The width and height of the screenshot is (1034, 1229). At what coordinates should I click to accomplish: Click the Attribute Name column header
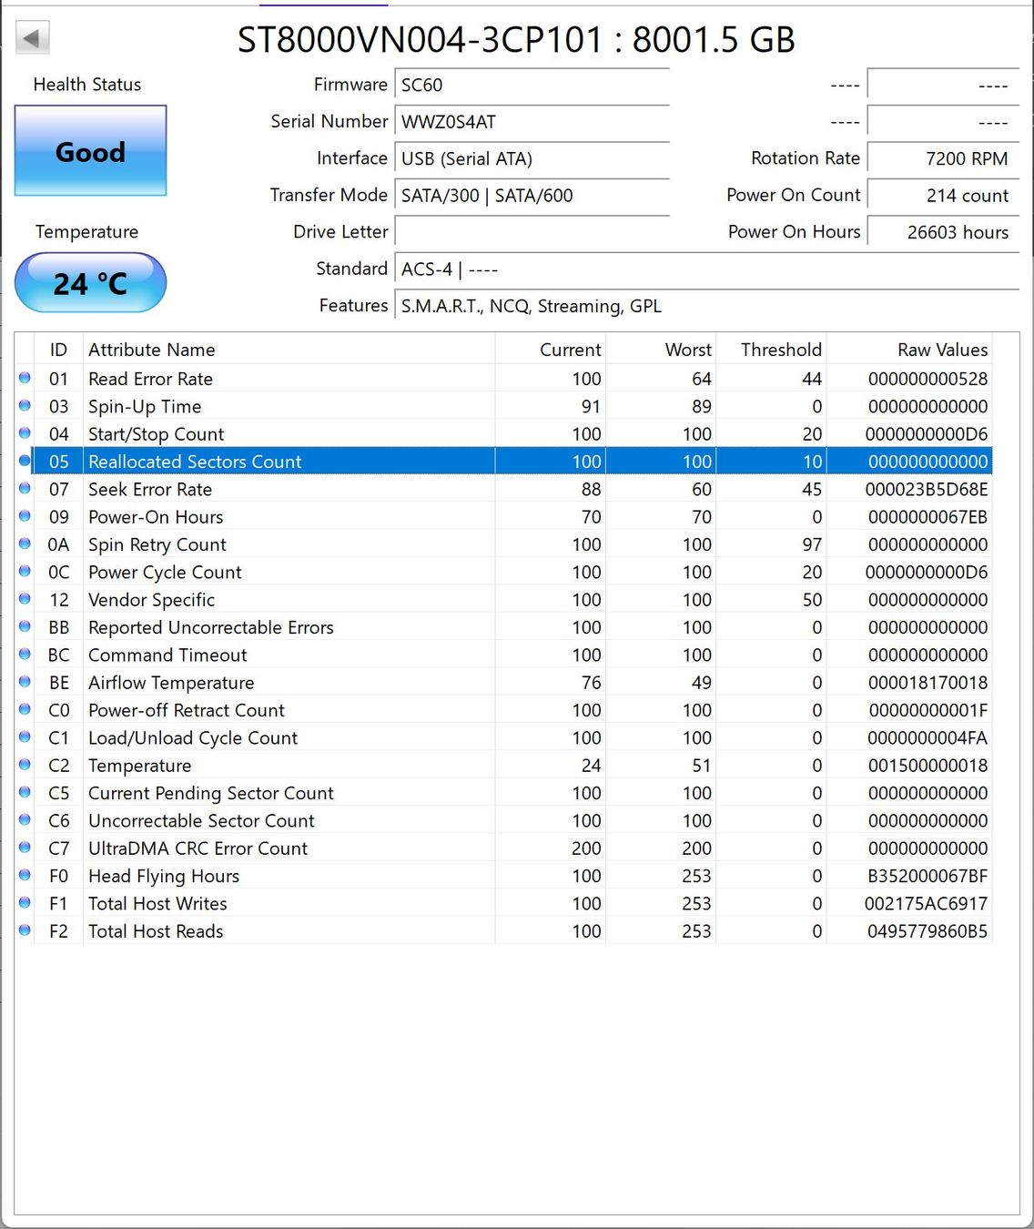[289, 350]
